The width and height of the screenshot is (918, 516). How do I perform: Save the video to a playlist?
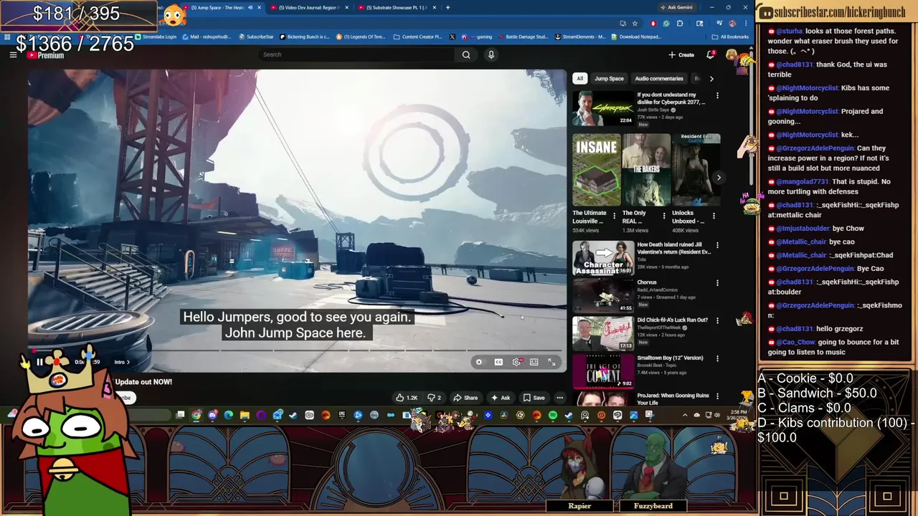coord(534,398)
